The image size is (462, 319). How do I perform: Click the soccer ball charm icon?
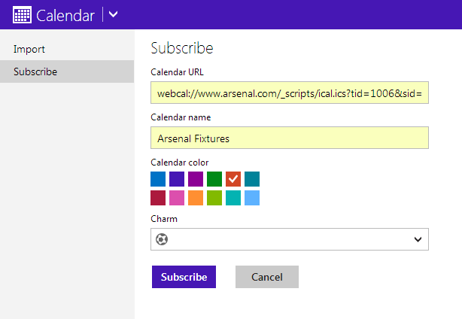coord(162,239)
